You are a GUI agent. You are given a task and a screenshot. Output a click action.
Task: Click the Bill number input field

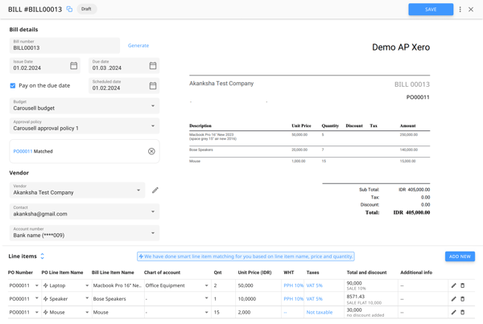64,46
